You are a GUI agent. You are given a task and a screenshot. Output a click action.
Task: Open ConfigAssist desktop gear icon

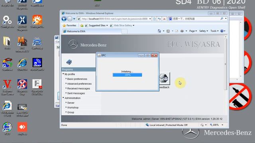pyautogui.click(x=7, y=22)
